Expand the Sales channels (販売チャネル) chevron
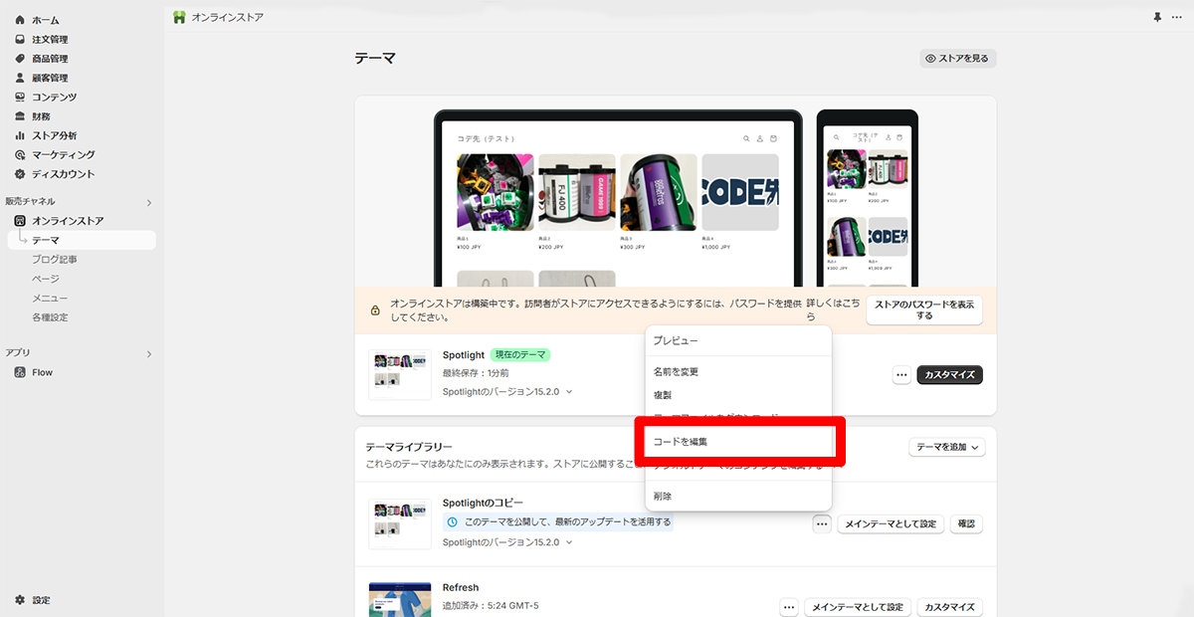Screen dimensions: 1194x617 (149, 203)
